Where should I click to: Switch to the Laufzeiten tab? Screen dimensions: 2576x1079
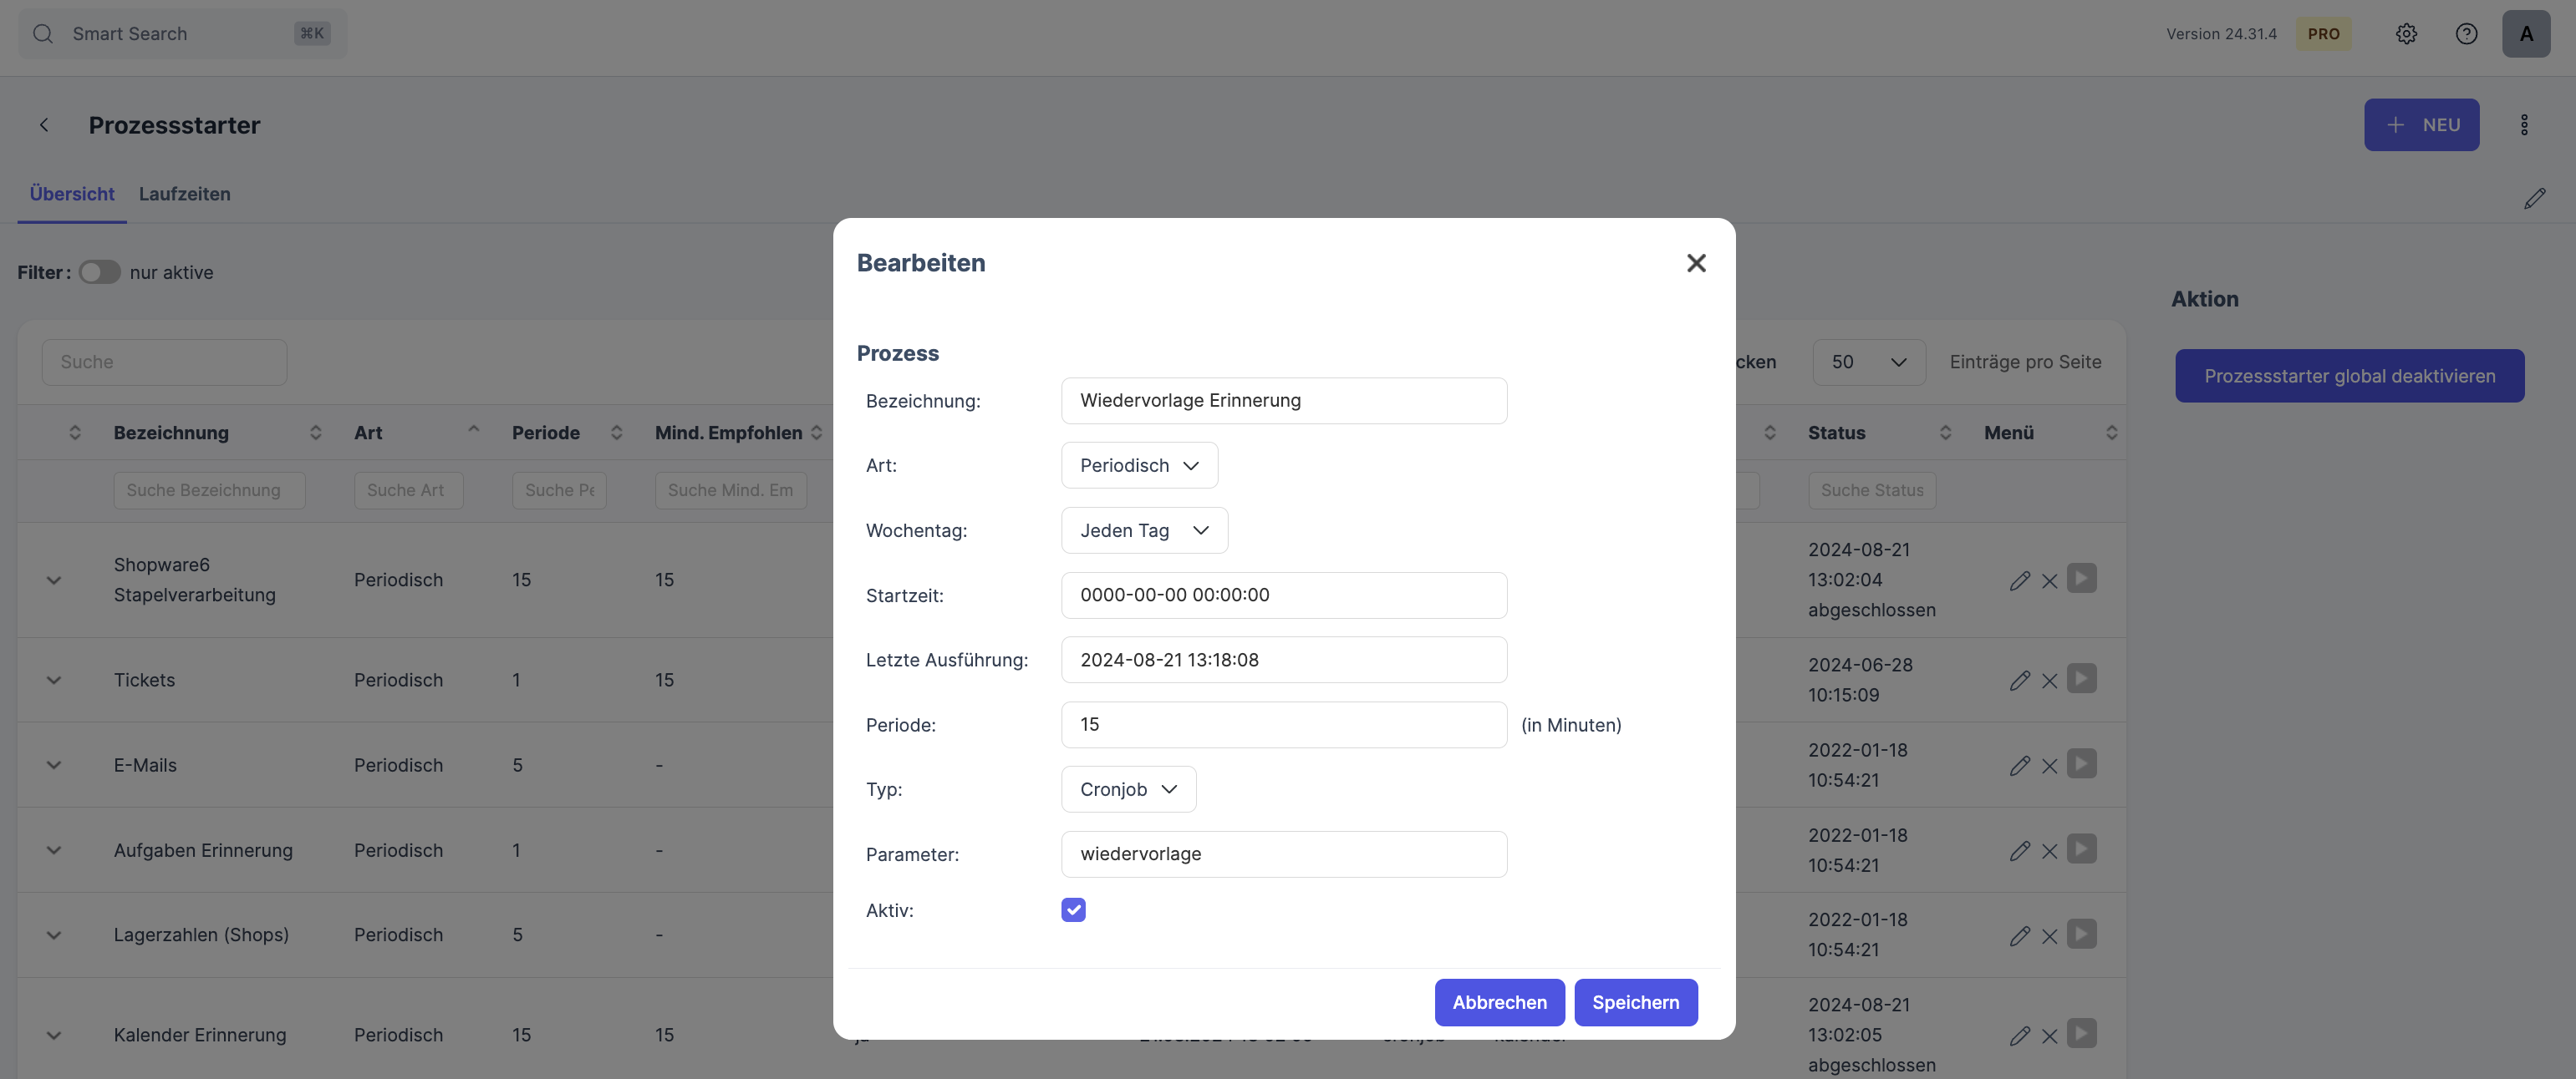tap(184, 194)
